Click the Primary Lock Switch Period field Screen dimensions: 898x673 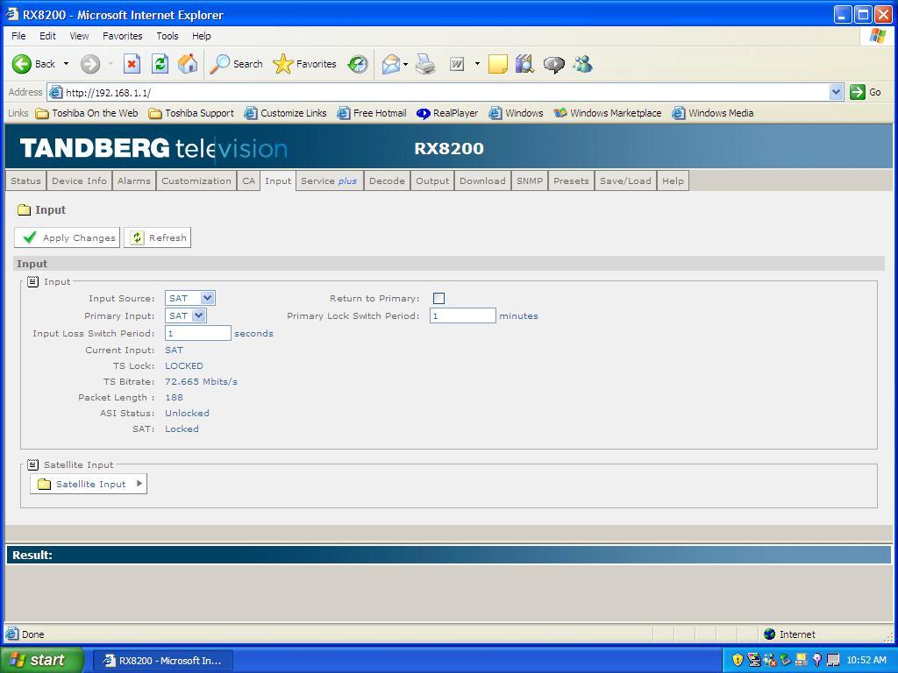point(462,315)
